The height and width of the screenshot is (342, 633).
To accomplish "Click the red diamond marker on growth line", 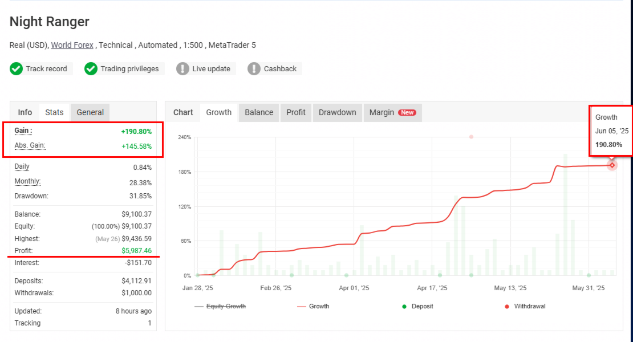I will pos(612,165).
